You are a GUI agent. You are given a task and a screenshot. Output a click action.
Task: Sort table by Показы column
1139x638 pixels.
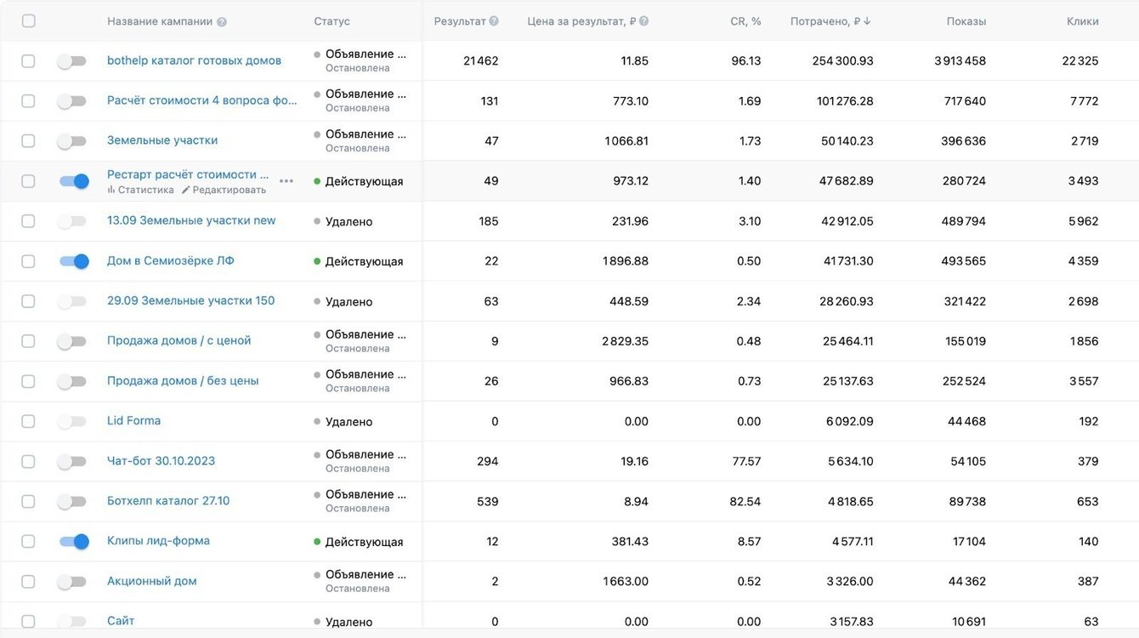coord(966,21)
